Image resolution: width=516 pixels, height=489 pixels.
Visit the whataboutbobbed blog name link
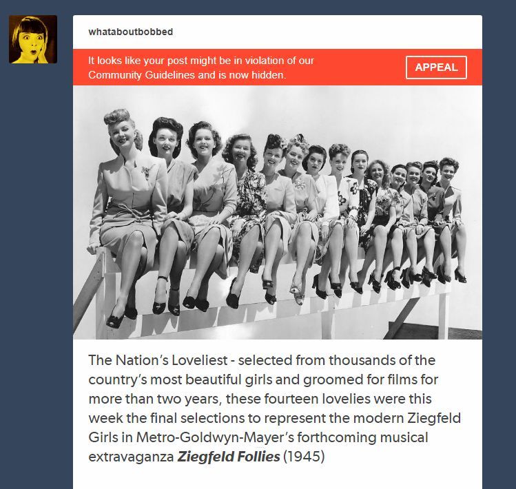tap(131, 32)
